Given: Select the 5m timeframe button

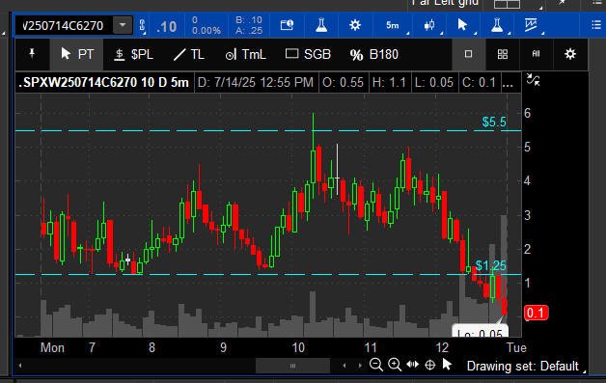Looking at the screenshot, I should tap(393, 25).
